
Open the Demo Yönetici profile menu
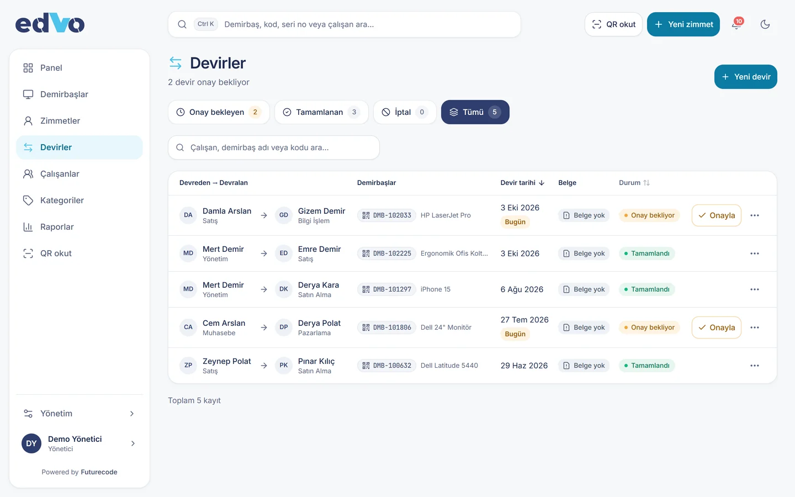point(79,443)
